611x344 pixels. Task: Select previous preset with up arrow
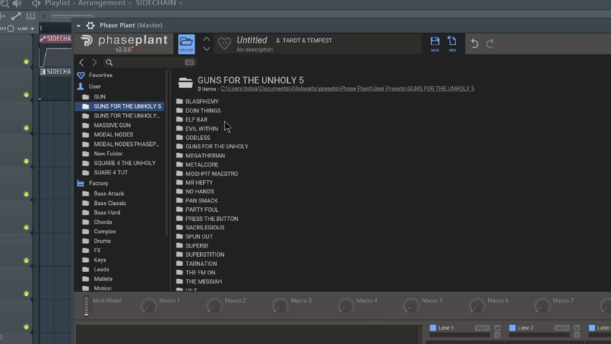pos(206,40)
